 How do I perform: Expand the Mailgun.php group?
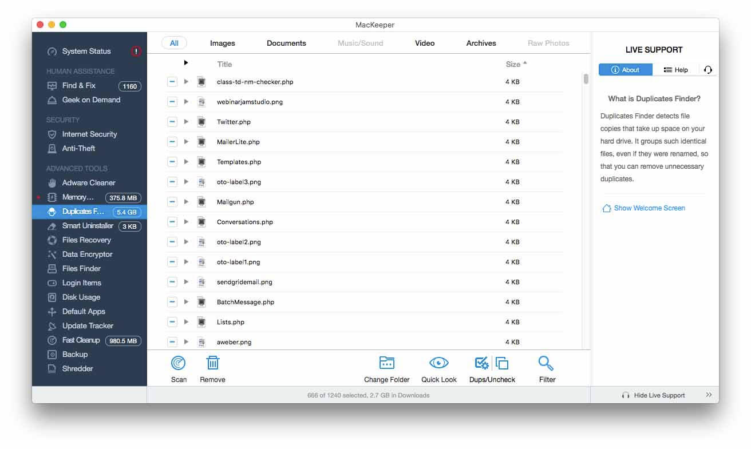186,202
